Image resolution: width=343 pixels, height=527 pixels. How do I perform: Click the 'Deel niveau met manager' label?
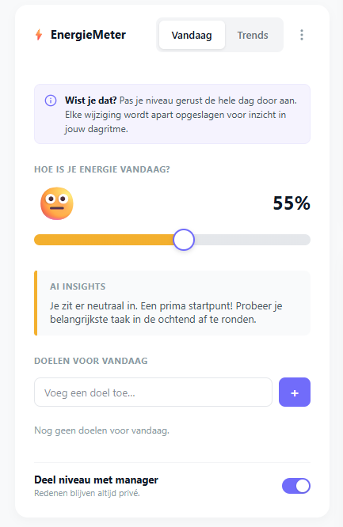[x=97, y=480]
